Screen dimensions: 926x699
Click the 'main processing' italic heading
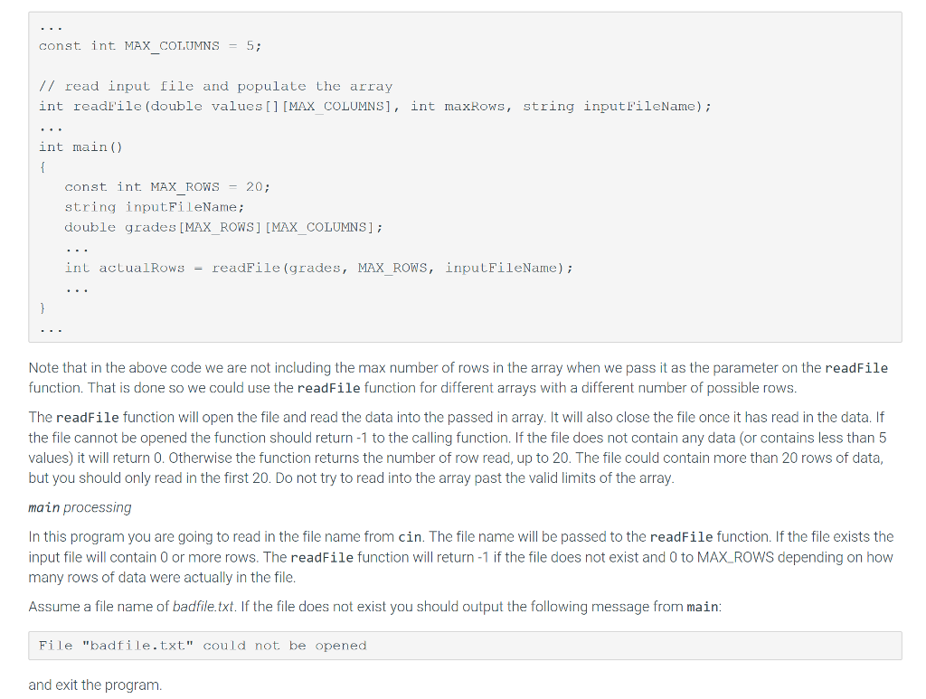[x=80, y=507]
